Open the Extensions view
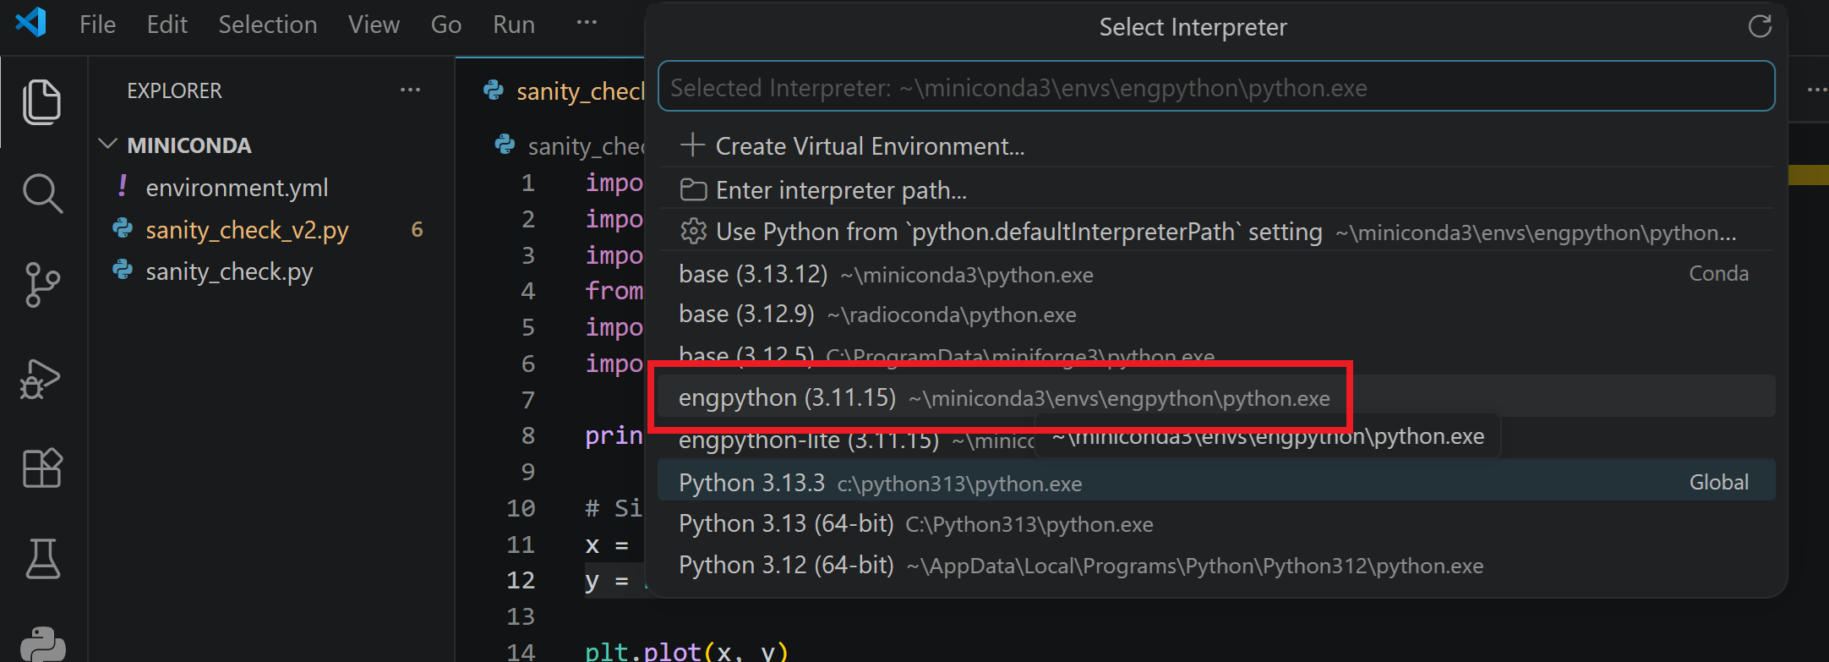 (41, 468)
